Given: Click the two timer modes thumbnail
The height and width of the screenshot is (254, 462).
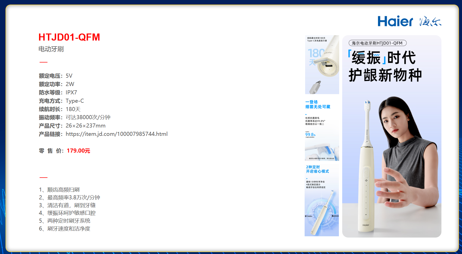Looking at the screenshot, I should 322,200.
